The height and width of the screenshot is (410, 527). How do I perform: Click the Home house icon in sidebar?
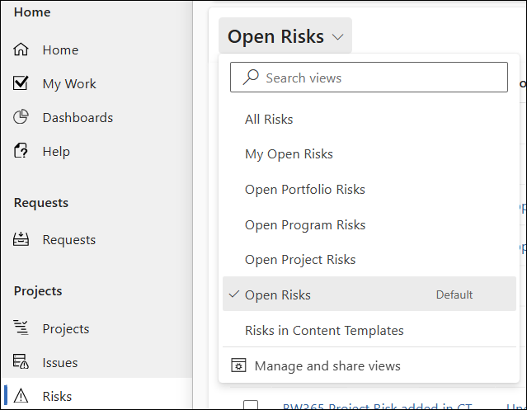[x=21, y=49]
